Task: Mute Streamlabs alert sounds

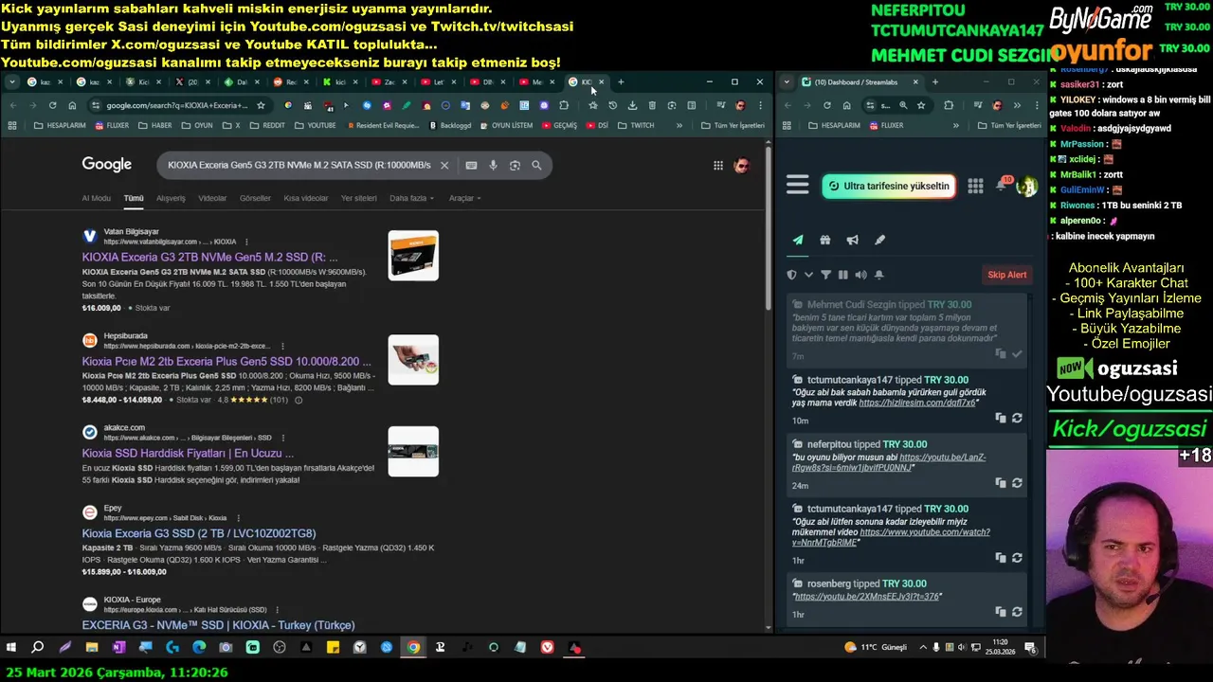Action: 860,275
